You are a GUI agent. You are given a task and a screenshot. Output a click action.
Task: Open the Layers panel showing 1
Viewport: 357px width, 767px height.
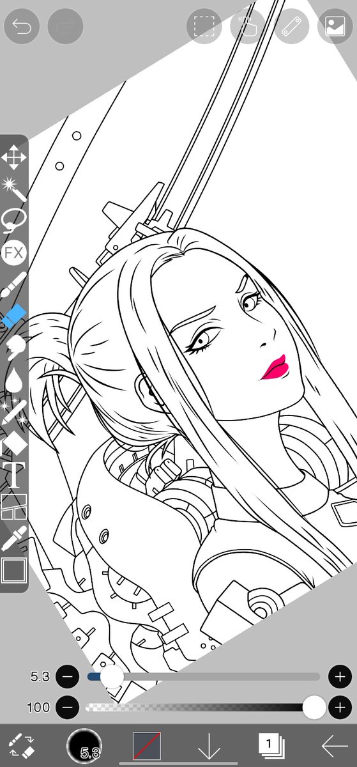pyautogui.click(x=271, y=745)
